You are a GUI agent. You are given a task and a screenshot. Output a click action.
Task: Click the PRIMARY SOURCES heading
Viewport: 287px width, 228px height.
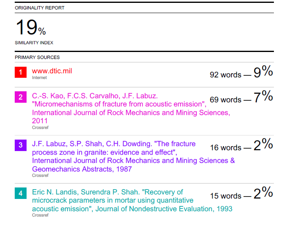[x=37, y=57]
